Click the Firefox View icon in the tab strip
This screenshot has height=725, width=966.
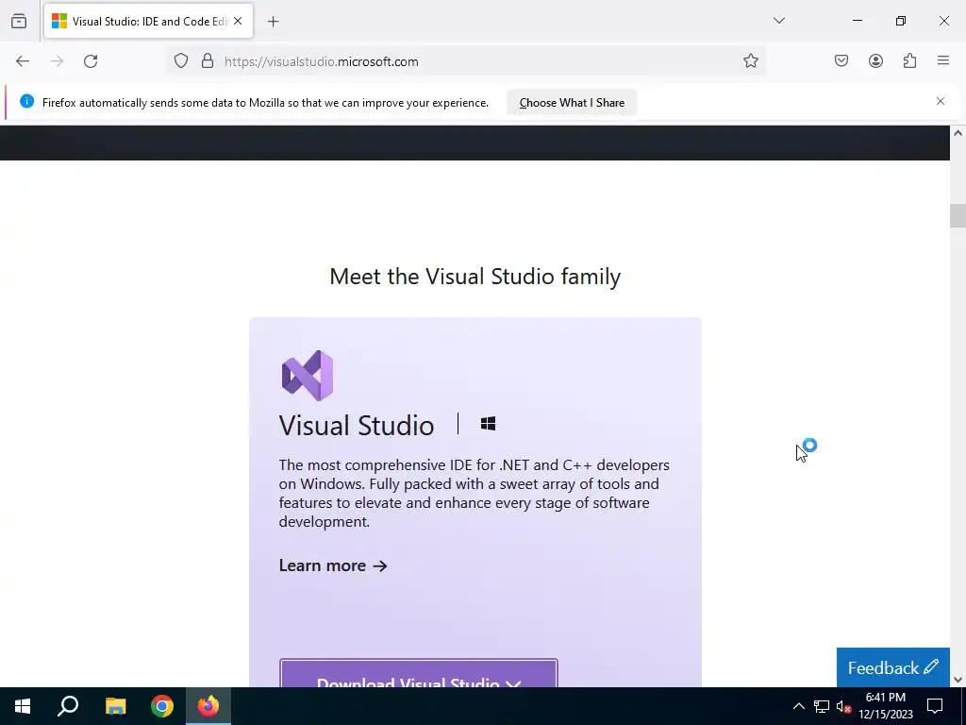(x=19, y=21)
